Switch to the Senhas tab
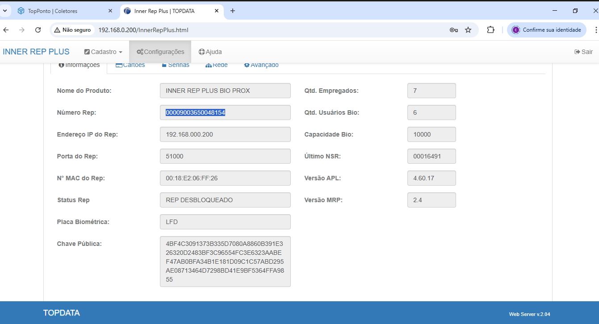This screenshot has width=599, height=324. [x=175, y=65]
